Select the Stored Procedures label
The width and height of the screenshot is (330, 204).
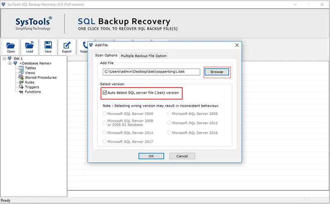coord(41,77)
